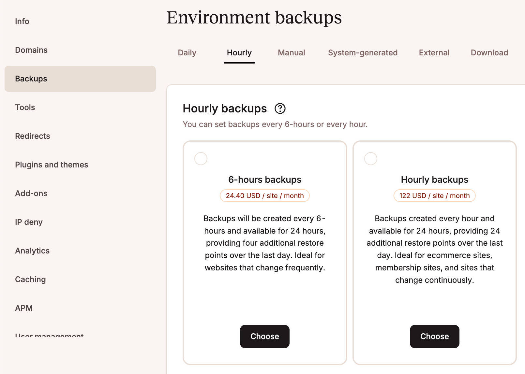Screen dimensions: 525x374
Task: Choose the Hourly backups plan
Action: point(434,337)
